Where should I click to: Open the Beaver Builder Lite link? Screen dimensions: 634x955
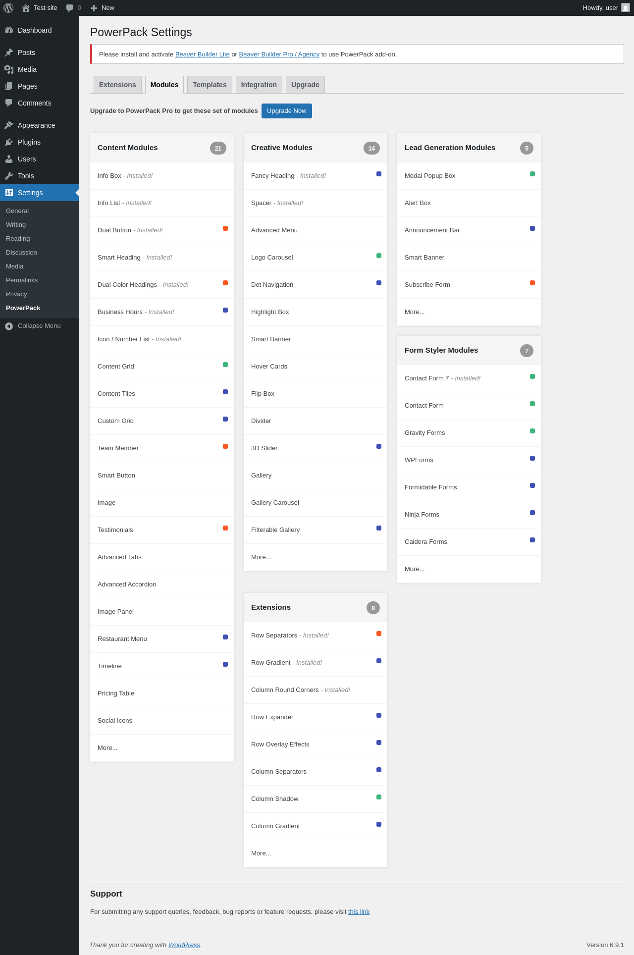click(x=203, y=54)
